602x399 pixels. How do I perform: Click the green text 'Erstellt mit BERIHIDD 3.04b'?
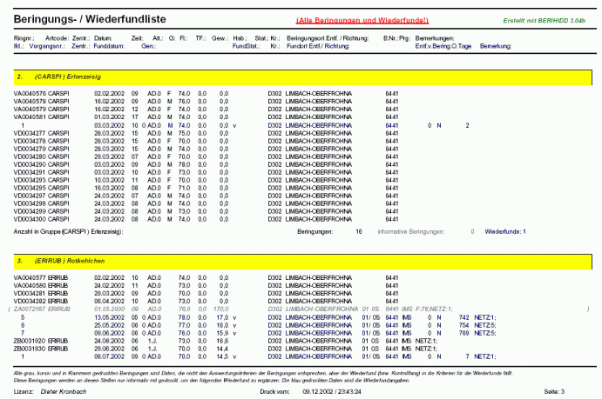[x=544, y=21]
